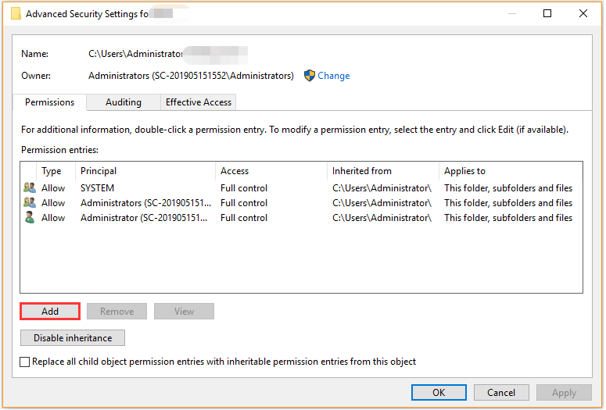This screenshot has height=410, width=606.
Task: Dismiss the dialog with the Cancel button
Action: (501, 393)
